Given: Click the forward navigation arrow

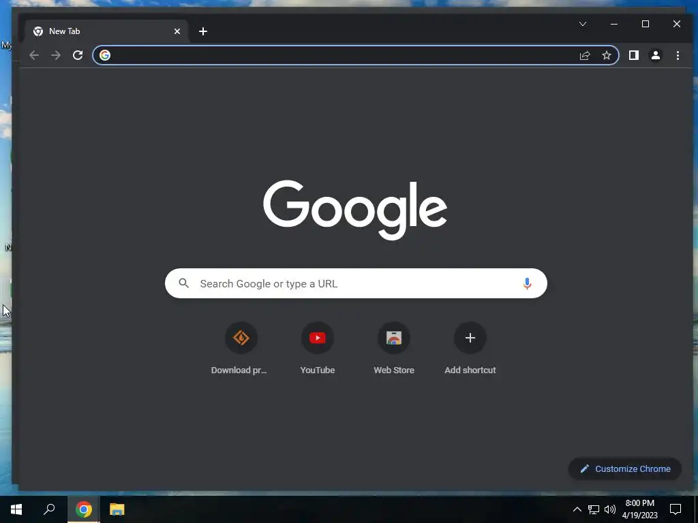Looking at the screenshot, I should pos(56,55).
